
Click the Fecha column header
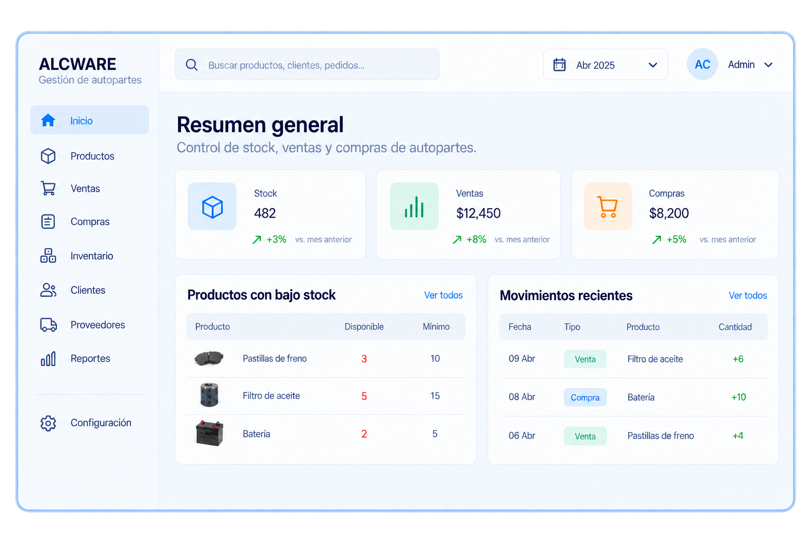point(520,327)
